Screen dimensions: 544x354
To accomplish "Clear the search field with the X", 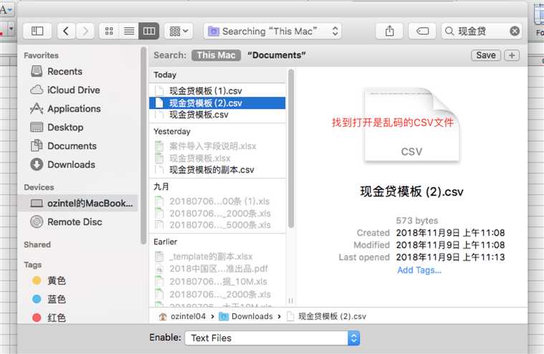I will click(x=515, y=32).
